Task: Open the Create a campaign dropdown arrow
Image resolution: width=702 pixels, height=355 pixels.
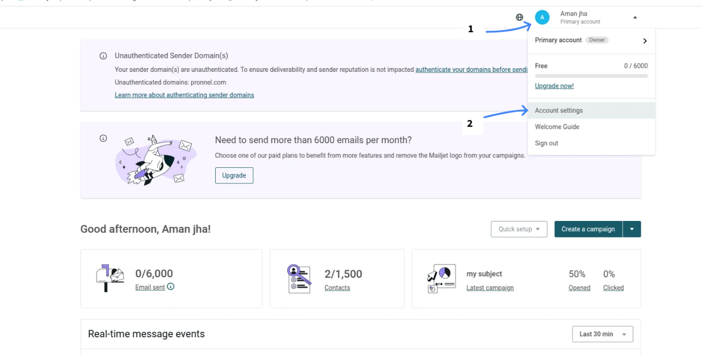Action: [632, 229]
